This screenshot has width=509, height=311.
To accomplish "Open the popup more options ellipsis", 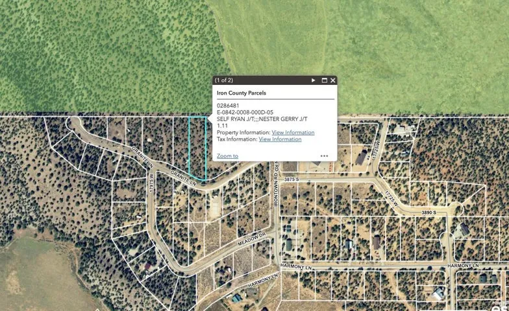I will [324, 155].
